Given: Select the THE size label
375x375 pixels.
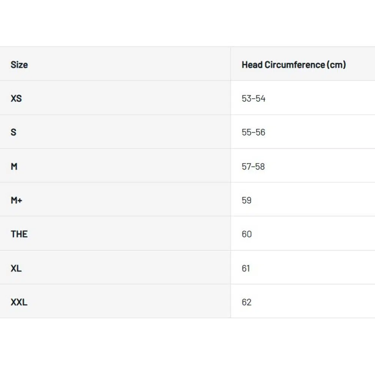Looking at the screenshot, I should (x=19, y=234).
